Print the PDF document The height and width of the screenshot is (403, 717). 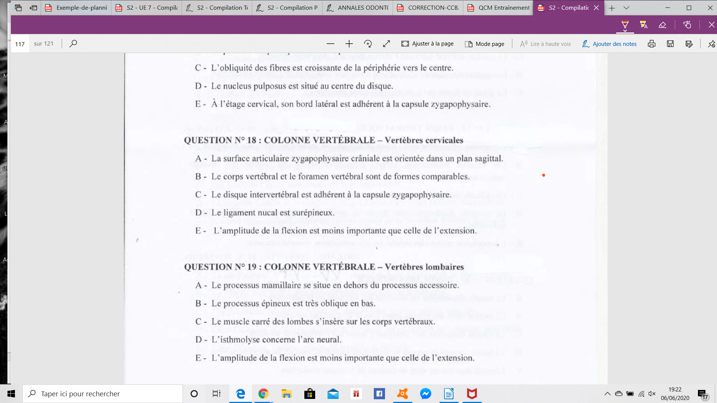651,44
